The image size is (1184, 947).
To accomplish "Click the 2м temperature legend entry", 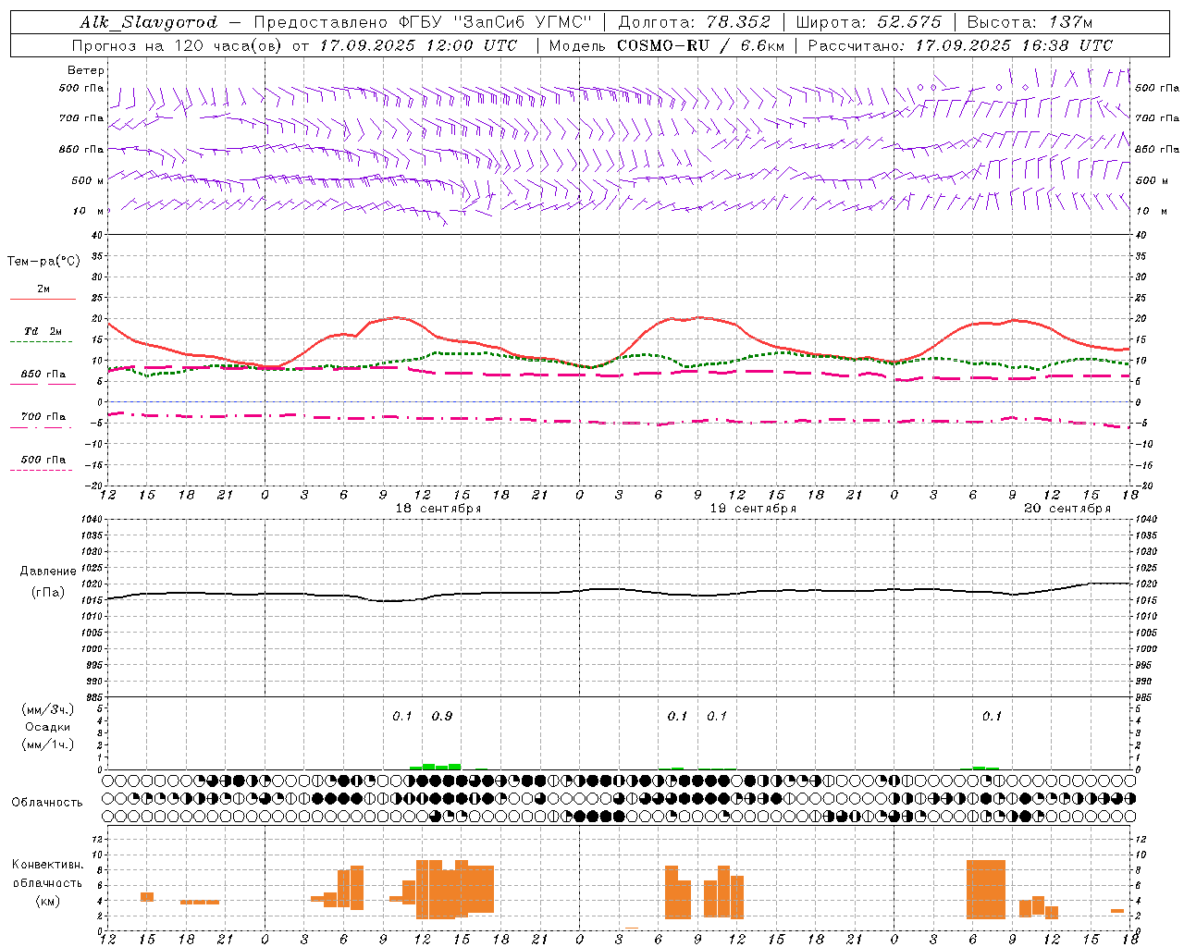I will (x=43, y=289).
